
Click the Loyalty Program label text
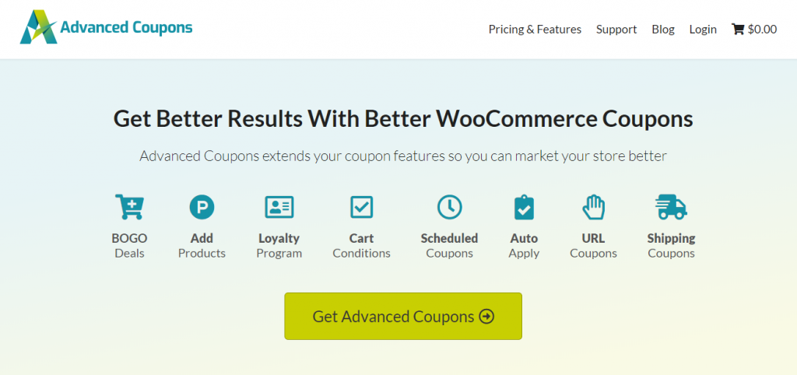coord(279,245)
